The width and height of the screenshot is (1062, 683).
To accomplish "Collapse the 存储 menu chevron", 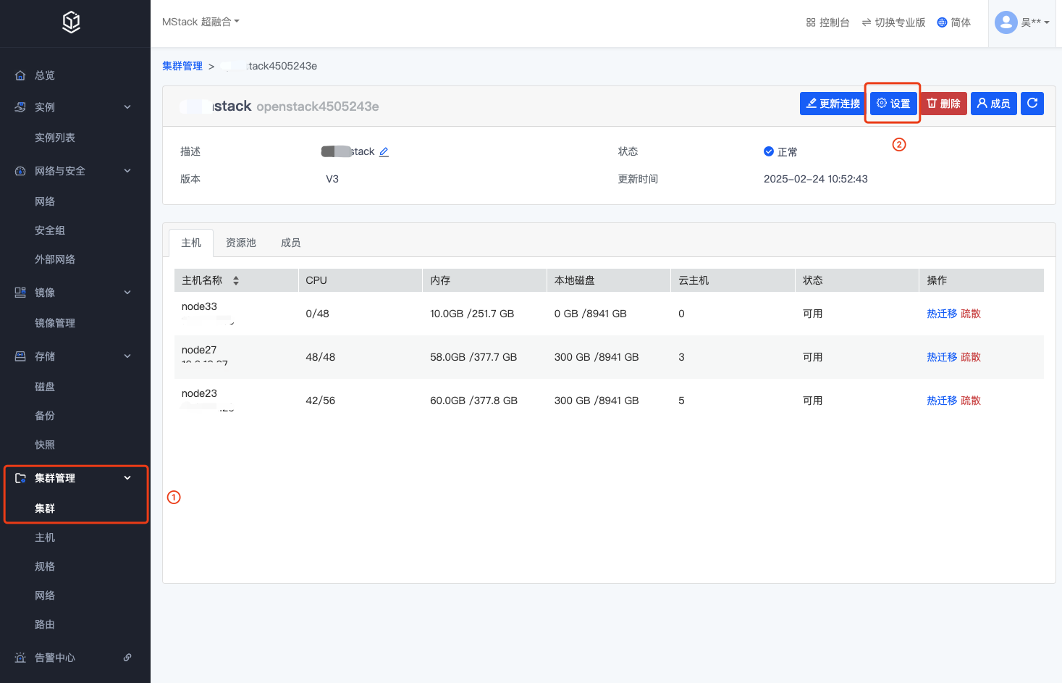I will click(127, 356).
